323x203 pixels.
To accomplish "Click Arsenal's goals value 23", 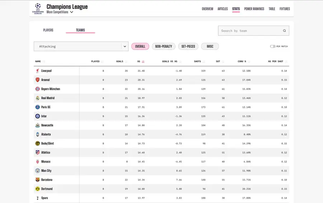I will pyautogui.click(x=126, y=80).
